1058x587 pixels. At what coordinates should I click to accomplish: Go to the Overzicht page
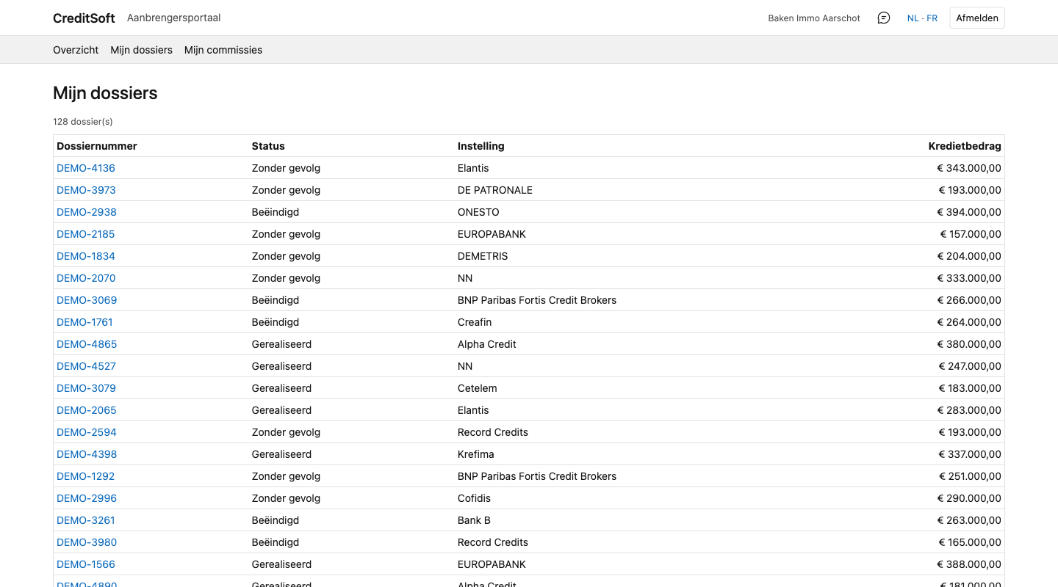(76, 50)
